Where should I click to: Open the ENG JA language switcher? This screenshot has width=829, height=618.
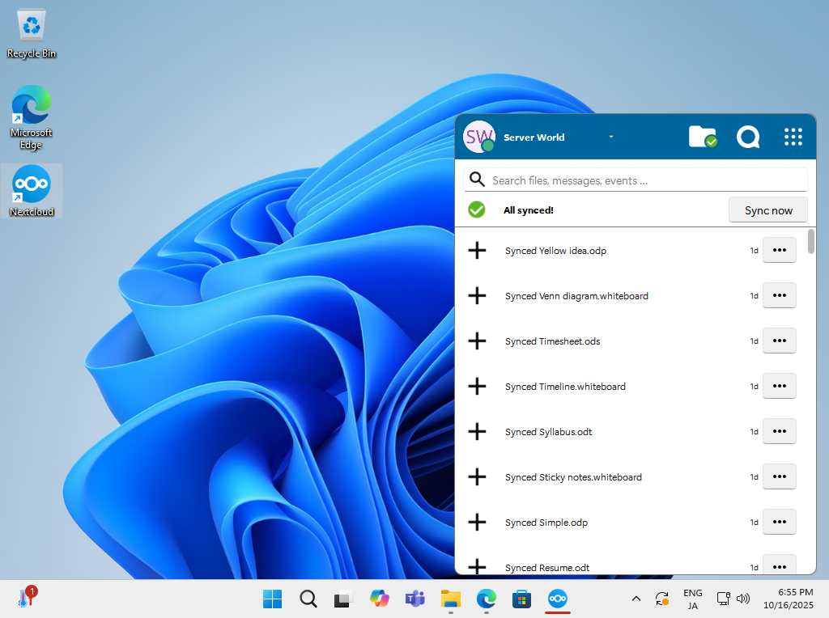(x=692, y=599)
